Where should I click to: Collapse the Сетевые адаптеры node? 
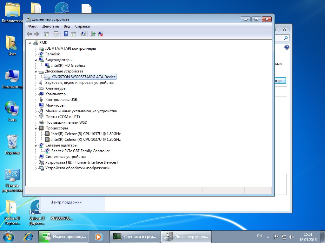36,146
